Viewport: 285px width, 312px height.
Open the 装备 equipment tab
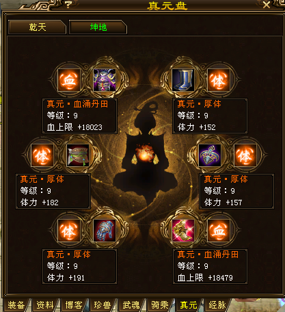pos(16,305)
